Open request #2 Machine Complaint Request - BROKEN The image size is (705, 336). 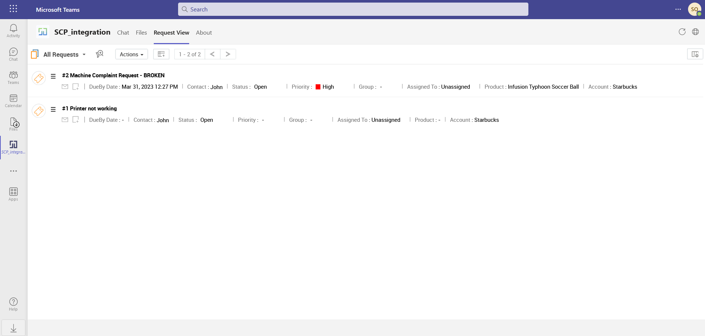(113, 75)
